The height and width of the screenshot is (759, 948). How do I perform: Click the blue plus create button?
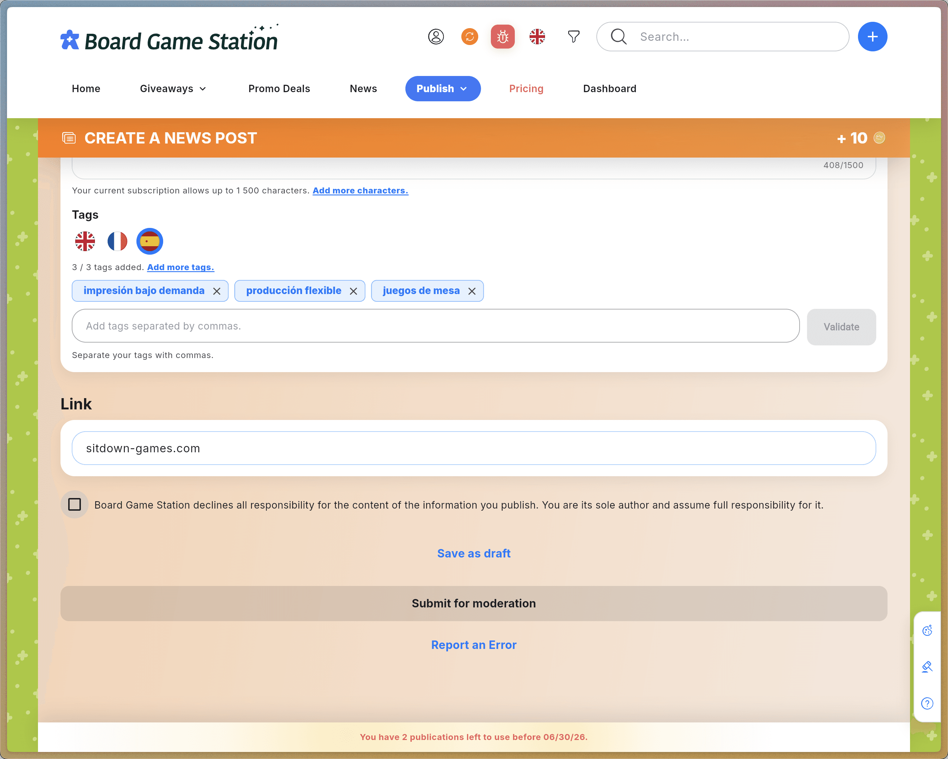pos(872,37)
